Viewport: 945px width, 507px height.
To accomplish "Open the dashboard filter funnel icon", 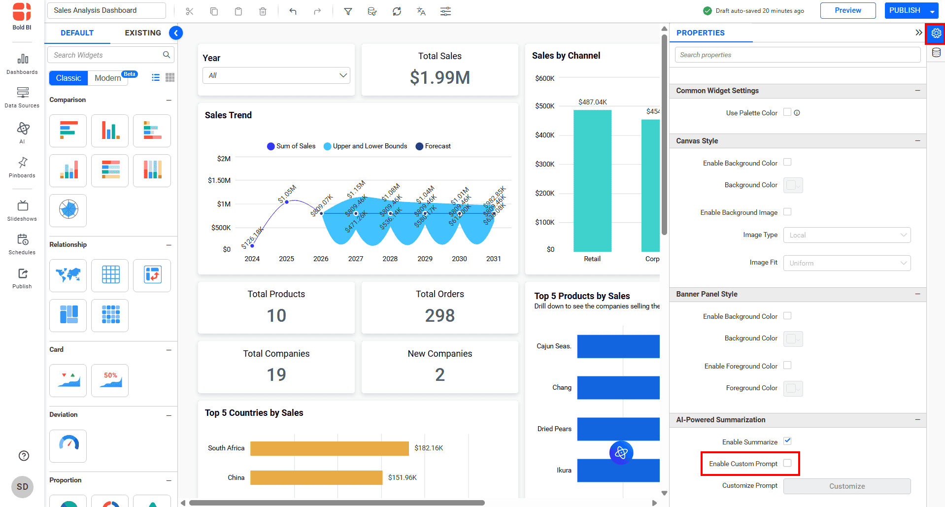I will [x=348, y=11].
